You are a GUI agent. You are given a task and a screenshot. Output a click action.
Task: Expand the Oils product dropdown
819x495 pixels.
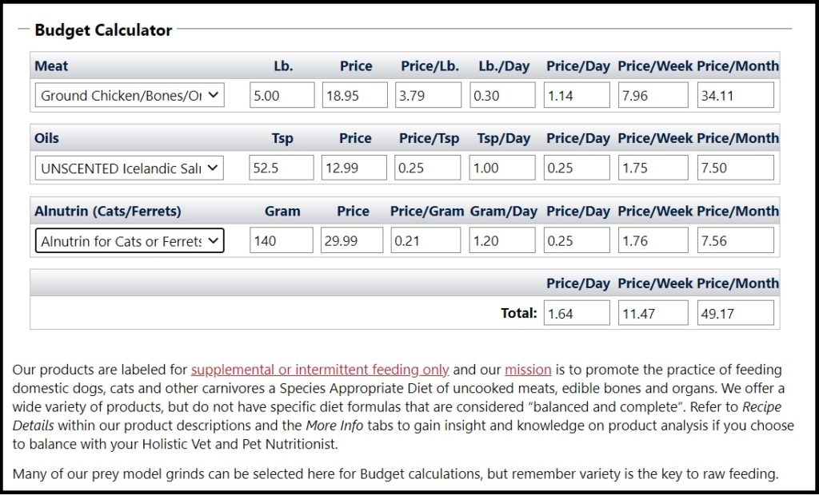[130, 168]
